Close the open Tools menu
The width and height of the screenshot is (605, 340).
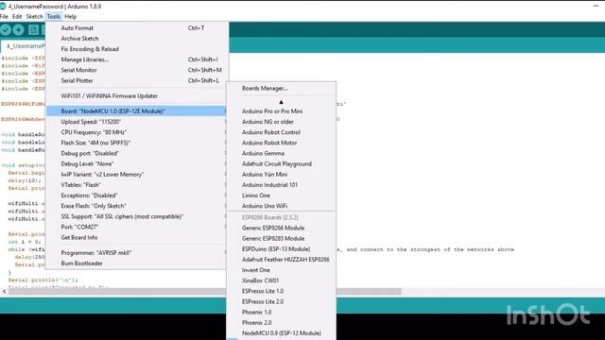(53, 17)
